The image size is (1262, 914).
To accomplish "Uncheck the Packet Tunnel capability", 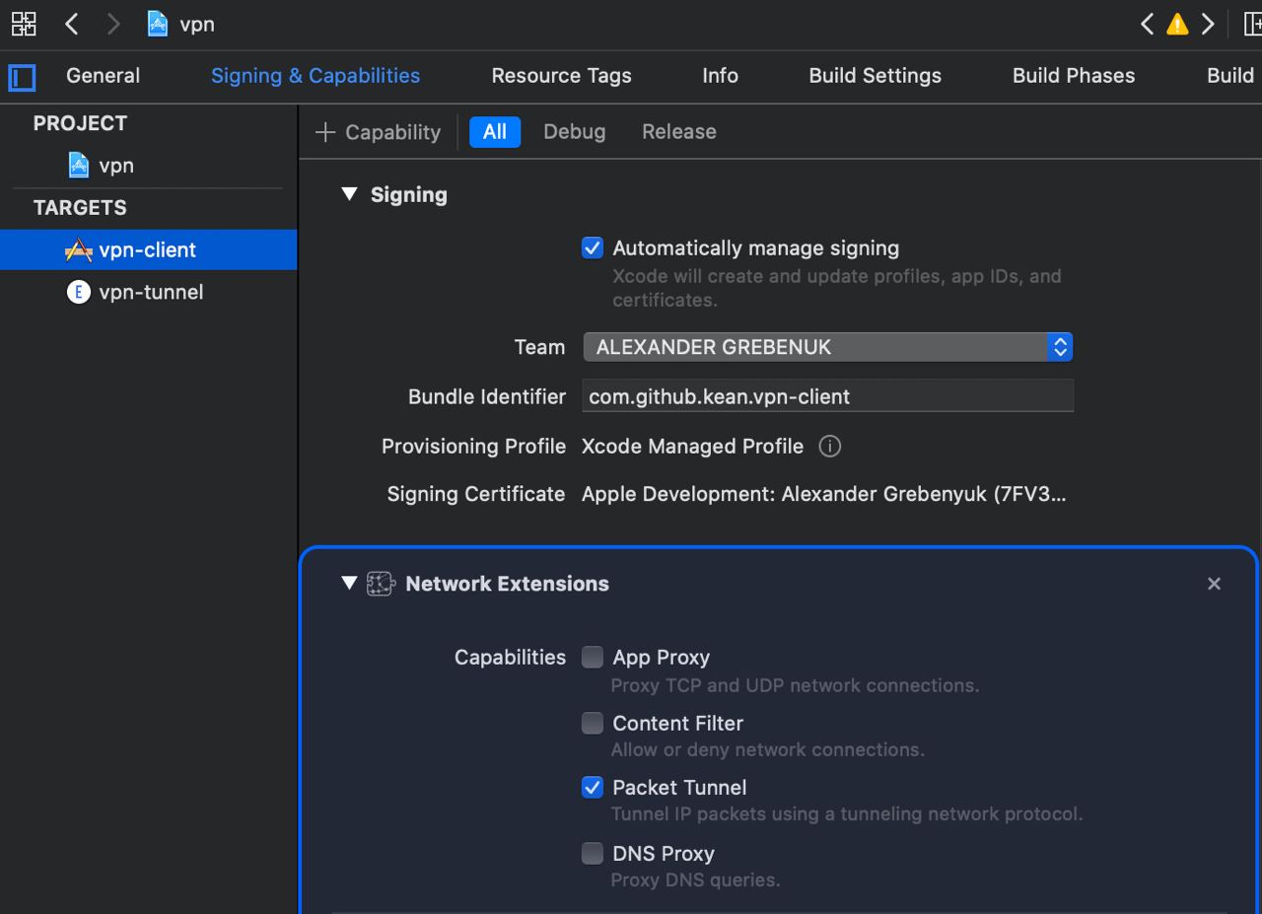I will tap(592, 787).
